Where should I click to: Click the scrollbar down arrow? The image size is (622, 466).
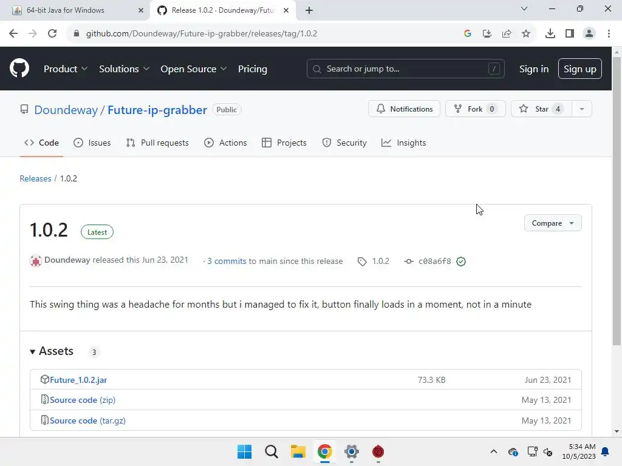617,431
